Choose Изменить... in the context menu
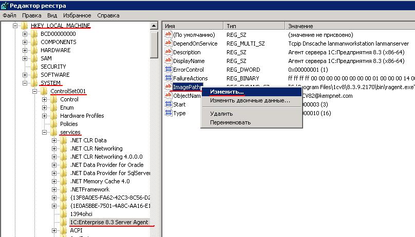 (x=252, y=92)
